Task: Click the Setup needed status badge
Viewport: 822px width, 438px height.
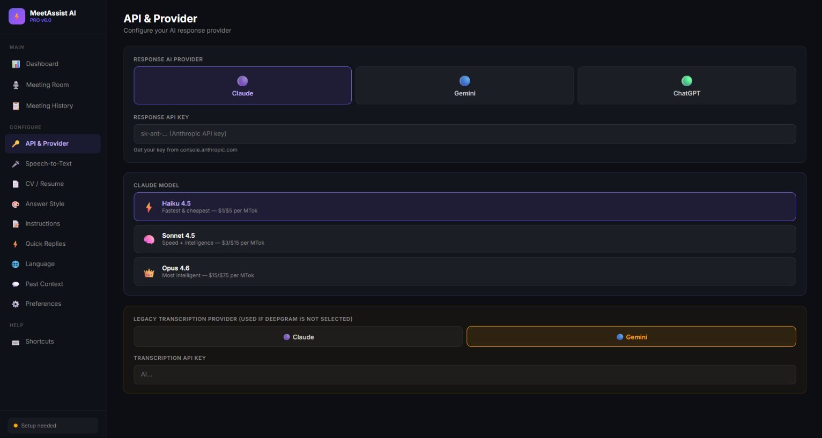Action: 53,426
